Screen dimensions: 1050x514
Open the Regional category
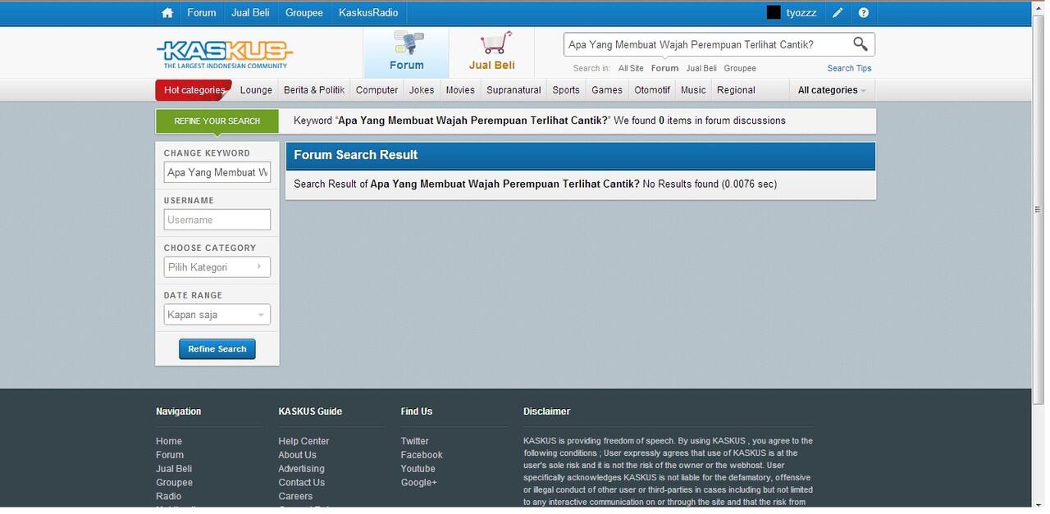tap(736, 90)
